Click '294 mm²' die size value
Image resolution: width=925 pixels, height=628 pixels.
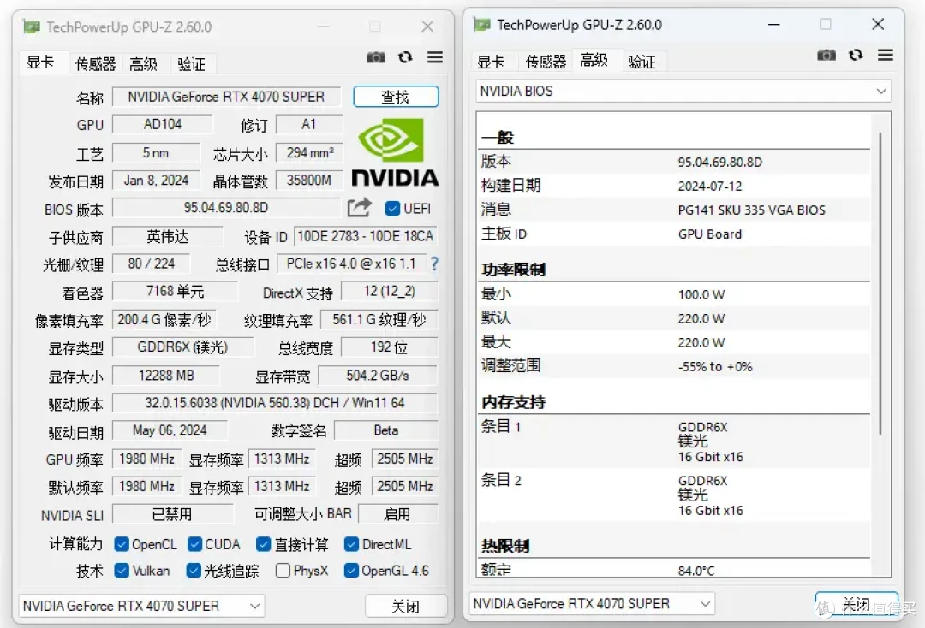coord(309,152)
